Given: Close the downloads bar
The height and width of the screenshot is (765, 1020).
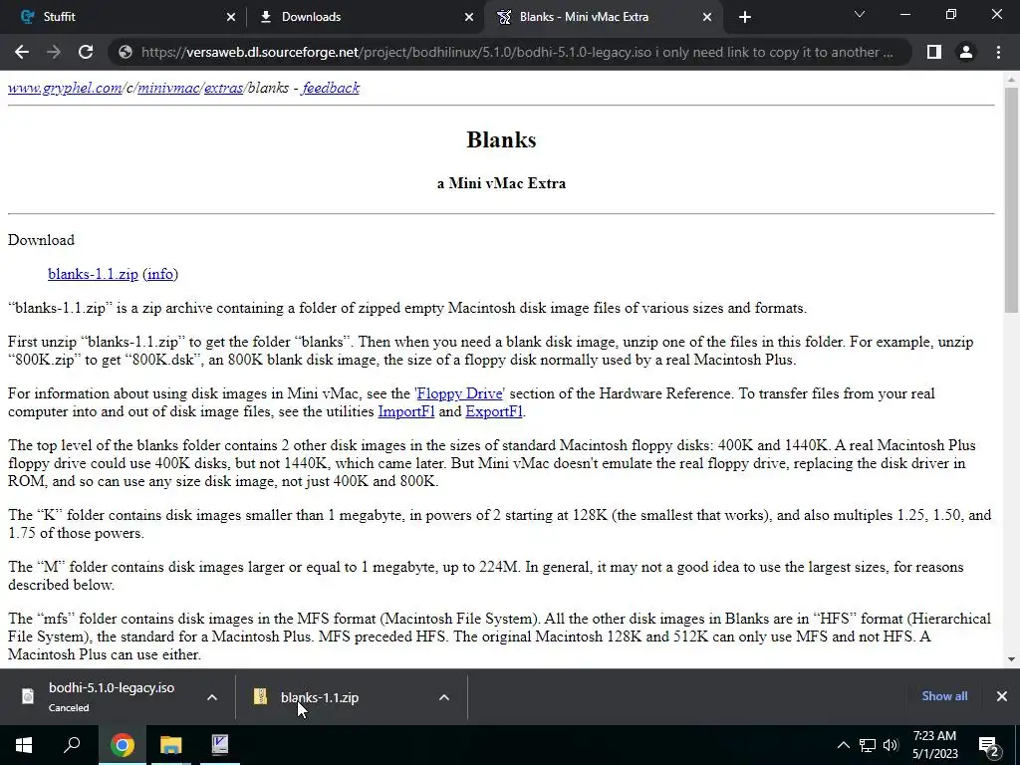Looking at the screenshot, I should tap(1002, 696).
